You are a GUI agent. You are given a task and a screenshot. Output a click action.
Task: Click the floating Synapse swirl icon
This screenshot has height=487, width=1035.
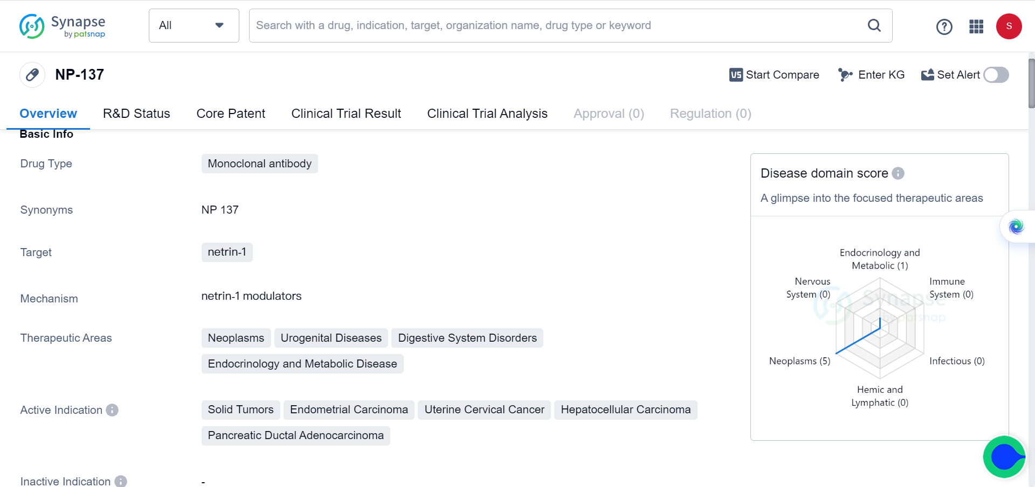[x=1016, y=227]
